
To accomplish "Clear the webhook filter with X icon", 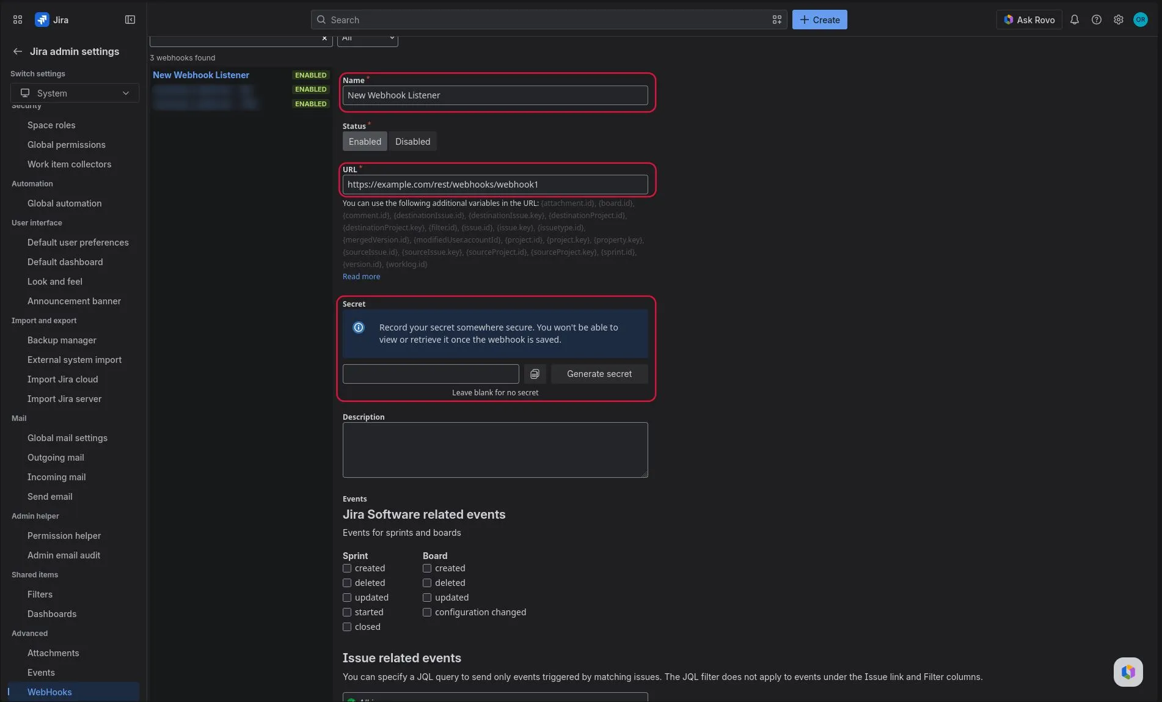I will pyautogui.click(x=324, y=38).
